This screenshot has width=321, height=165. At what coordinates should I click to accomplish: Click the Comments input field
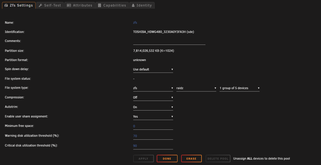click(x=169, y=42)
